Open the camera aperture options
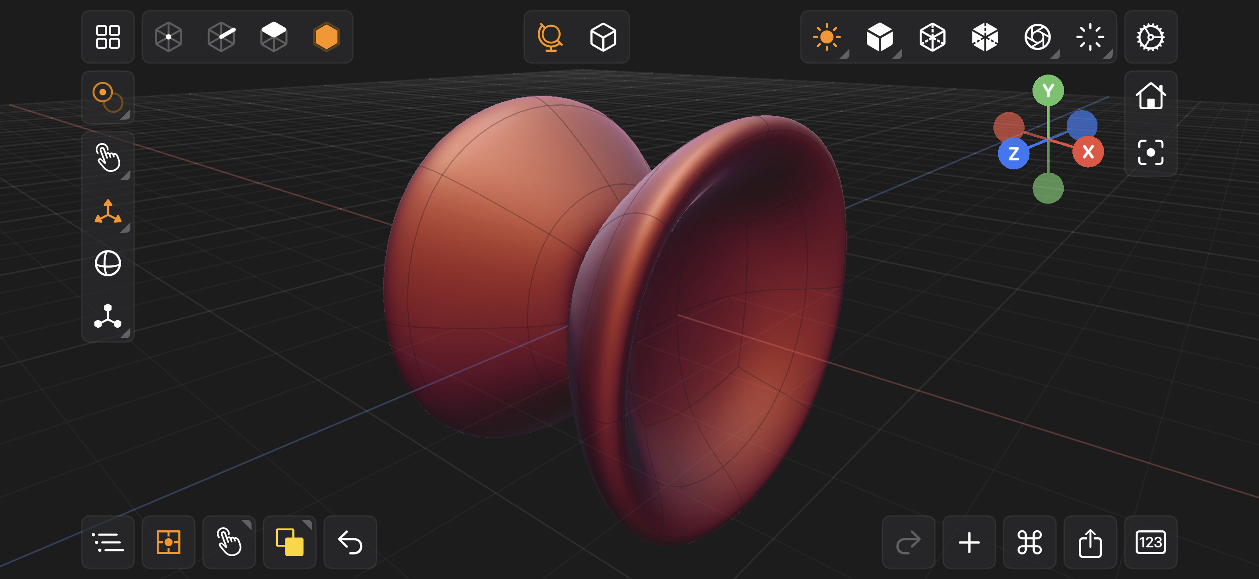The width and height of the screenshot is (1259, 579). click(x=1038, y=37)
